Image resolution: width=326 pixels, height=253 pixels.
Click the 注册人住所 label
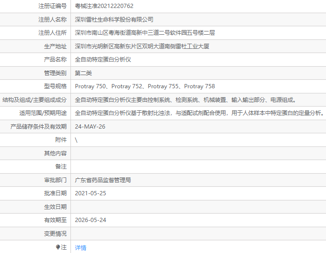tap(53, 33)
